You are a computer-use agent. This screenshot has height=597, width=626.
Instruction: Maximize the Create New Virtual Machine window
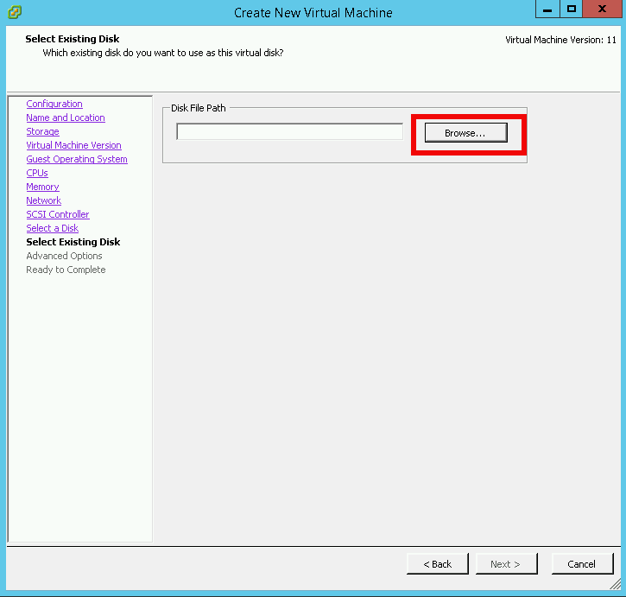571,10
